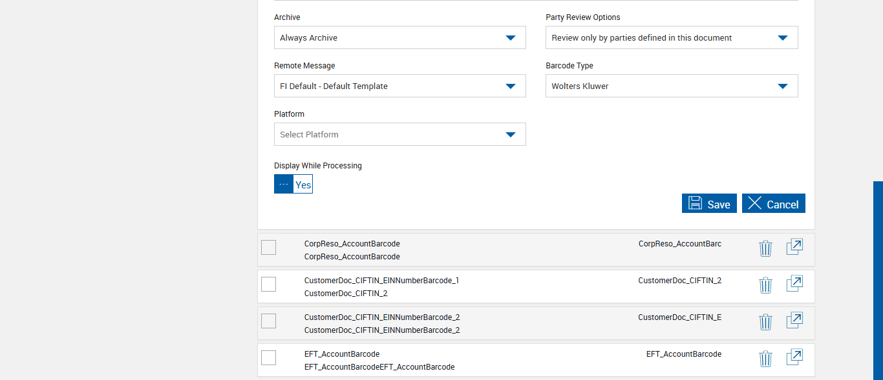Open CorpReso_AccountBarcode row in new window icon
Image resolution: width=883 pixels, height=380 pixels.
point(794,247)
